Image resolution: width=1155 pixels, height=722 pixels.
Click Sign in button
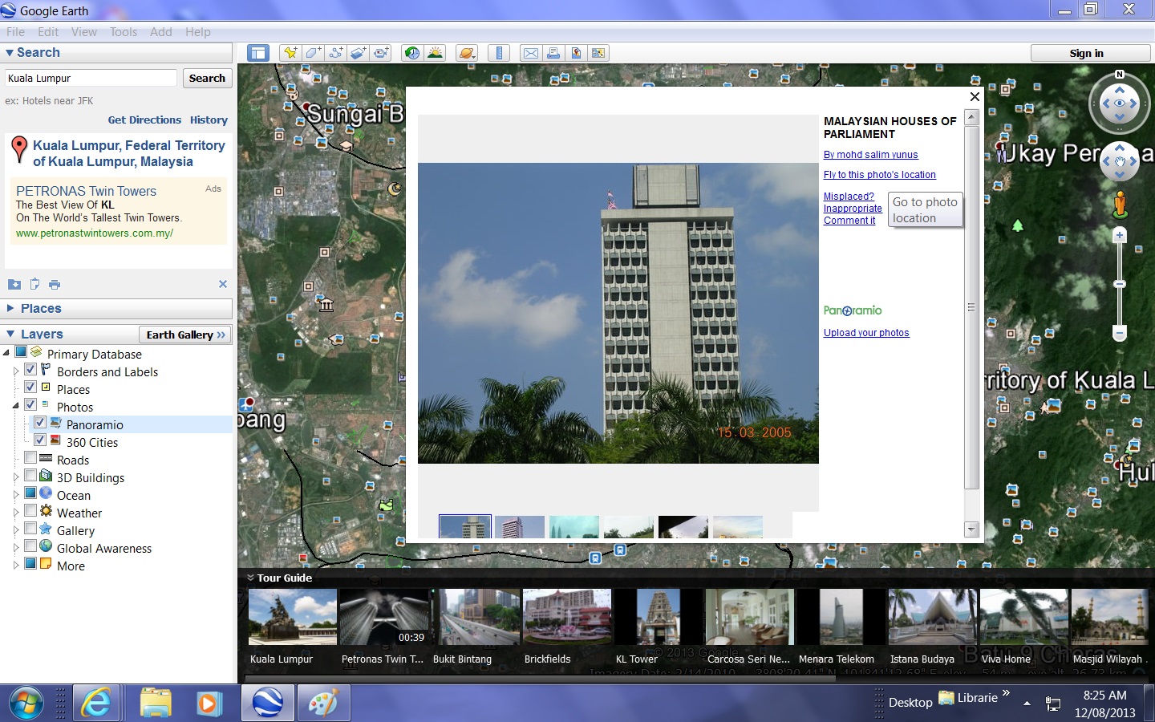tap(1086, 53)
